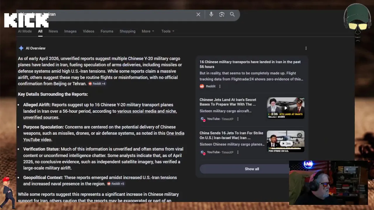Click the Show all sources button
374x210 pixels.
tap(252, 169)
